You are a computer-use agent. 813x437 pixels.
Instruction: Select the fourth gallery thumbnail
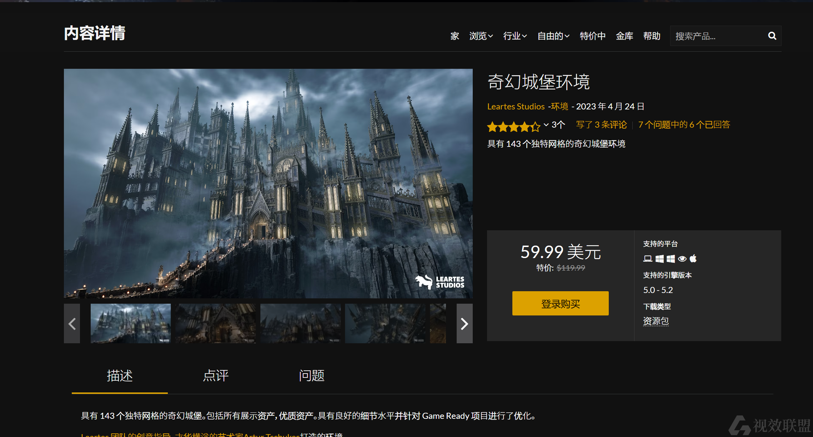385,324
